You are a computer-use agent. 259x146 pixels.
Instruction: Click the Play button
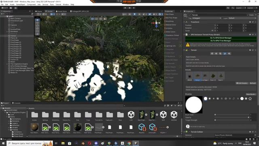[x=125, y=8]
